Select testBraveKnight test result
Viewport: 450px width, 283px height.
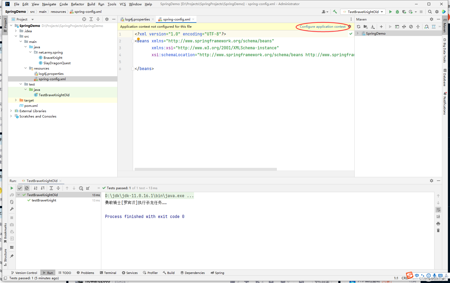(44, 200)
